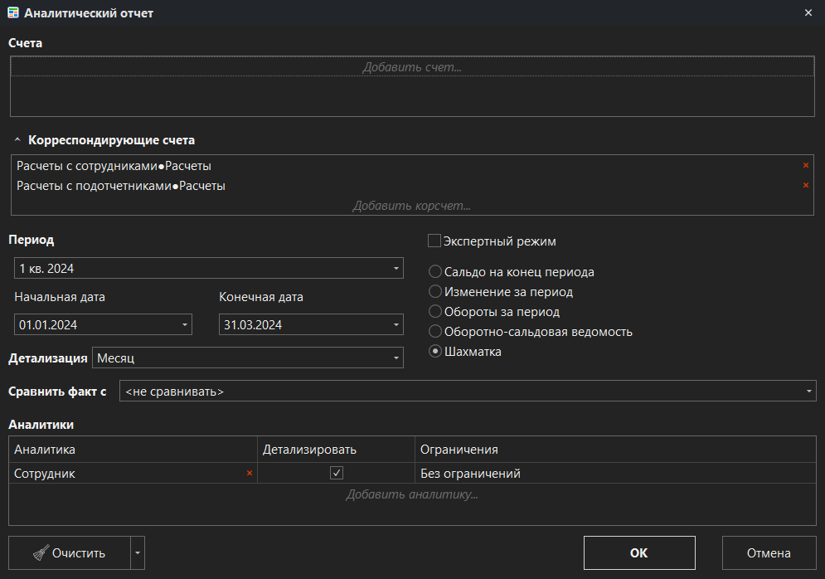The height and width of the screenshot is (579, 825).
Task: Click the report icon in the title bar
Action: point(14,12)
